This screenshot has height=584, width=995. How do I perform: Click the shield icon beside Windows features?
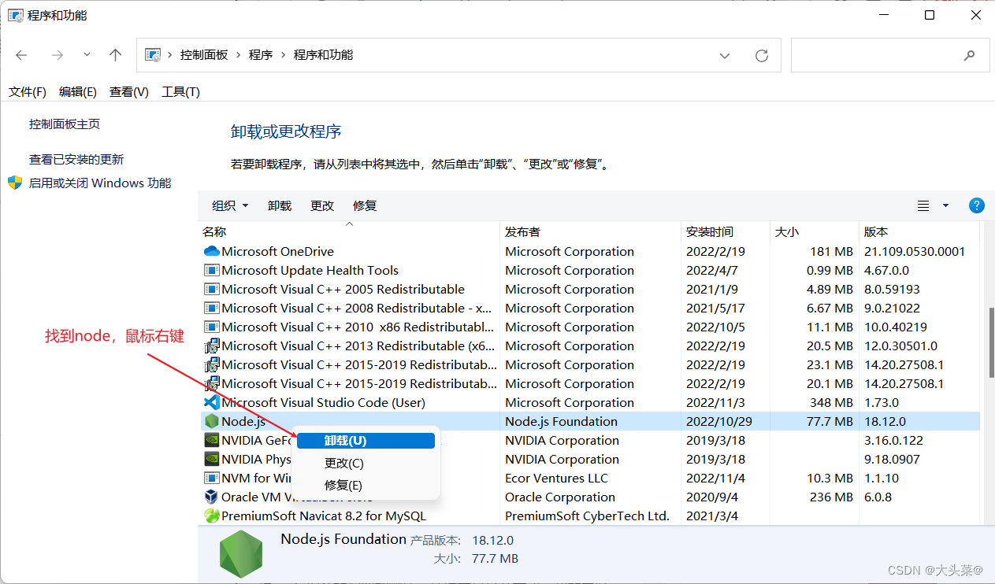15,183
